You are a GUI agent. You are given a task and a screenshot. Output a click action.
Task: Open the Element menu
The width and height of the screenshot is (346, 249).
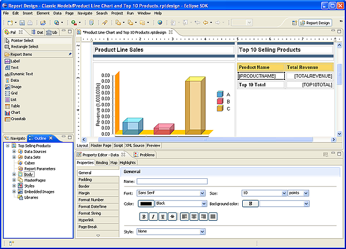point(43,13)
